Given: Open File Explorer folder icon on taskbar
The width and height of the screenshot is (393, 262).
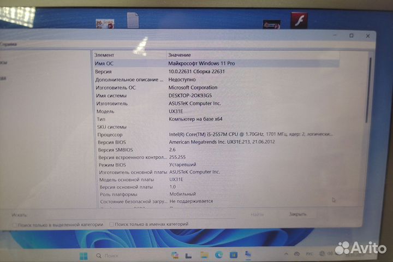Looking at the screenshot, I should pyautogui.click(x=205, y=255).
